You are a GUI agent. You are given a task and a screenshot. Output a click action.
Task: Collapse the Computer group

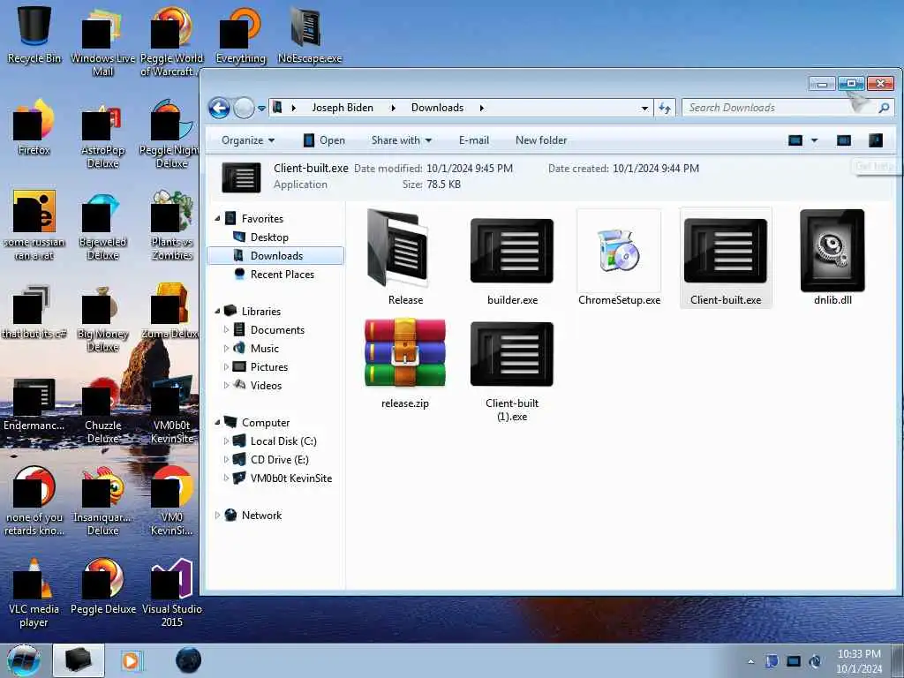(217, 423)
